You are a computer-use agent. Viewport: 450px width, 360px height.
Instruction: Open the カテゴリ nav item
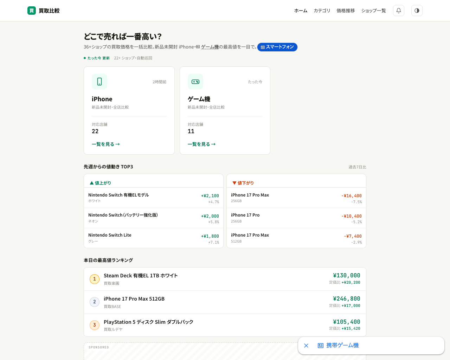322,11
